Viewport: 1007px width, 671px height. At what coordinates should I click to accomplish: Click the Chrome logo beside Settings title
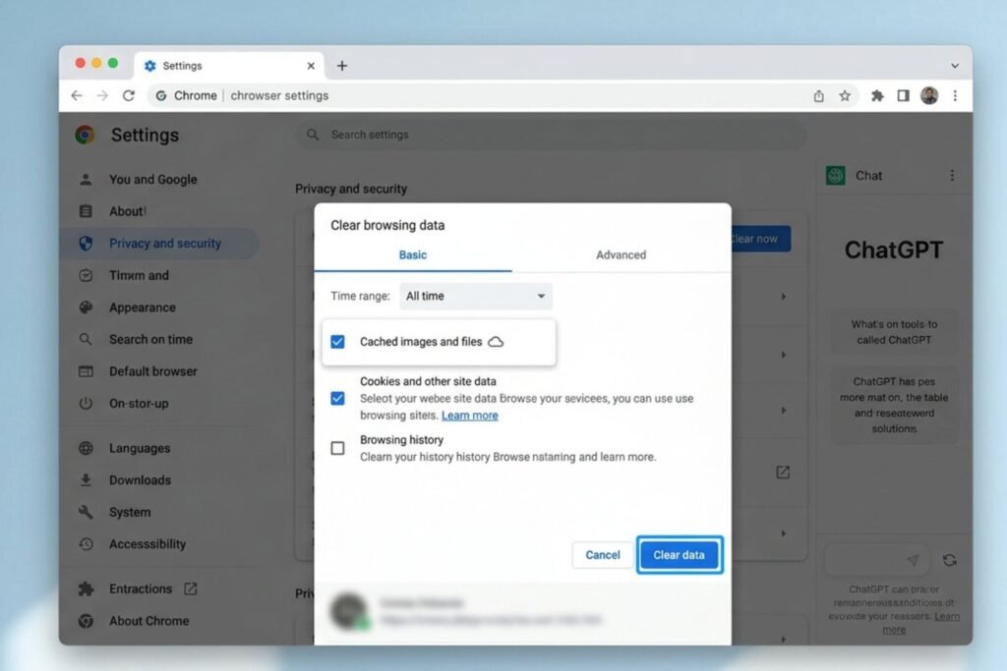click(85, 135)
